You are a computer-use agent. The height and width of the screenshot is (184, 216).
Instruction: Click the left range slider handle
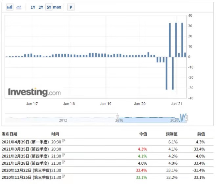click(118, 117)
